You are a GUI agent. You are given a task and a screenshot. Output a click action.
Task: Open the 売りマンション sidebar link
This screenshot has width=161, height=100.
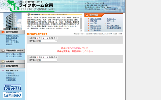point(12,40)
